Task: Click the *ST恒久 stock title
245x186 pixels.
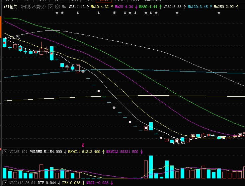Action: pyautogui.click(x=10, y=7)
